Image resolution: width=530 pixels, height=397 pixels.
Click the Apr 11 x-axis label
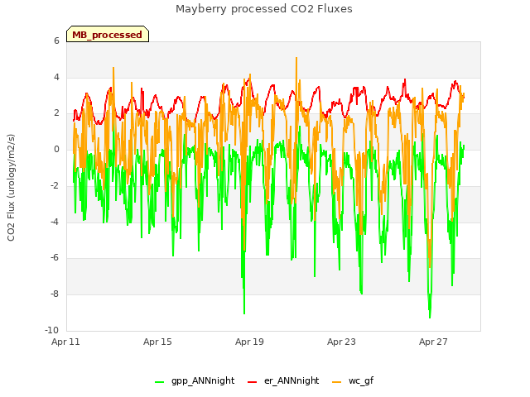coord(65,342)
